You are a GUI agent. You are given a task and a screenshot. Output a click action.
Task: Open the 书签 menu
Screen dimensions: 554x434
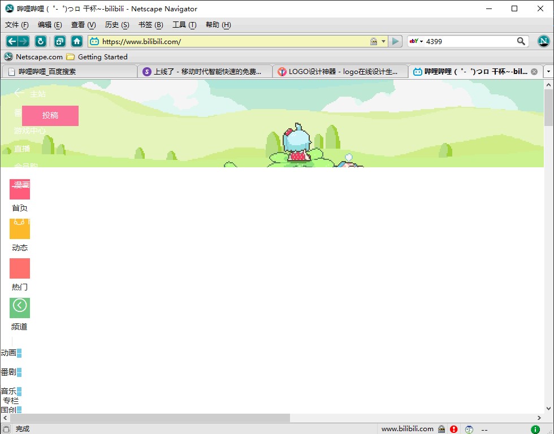click(x=150, y=25)
